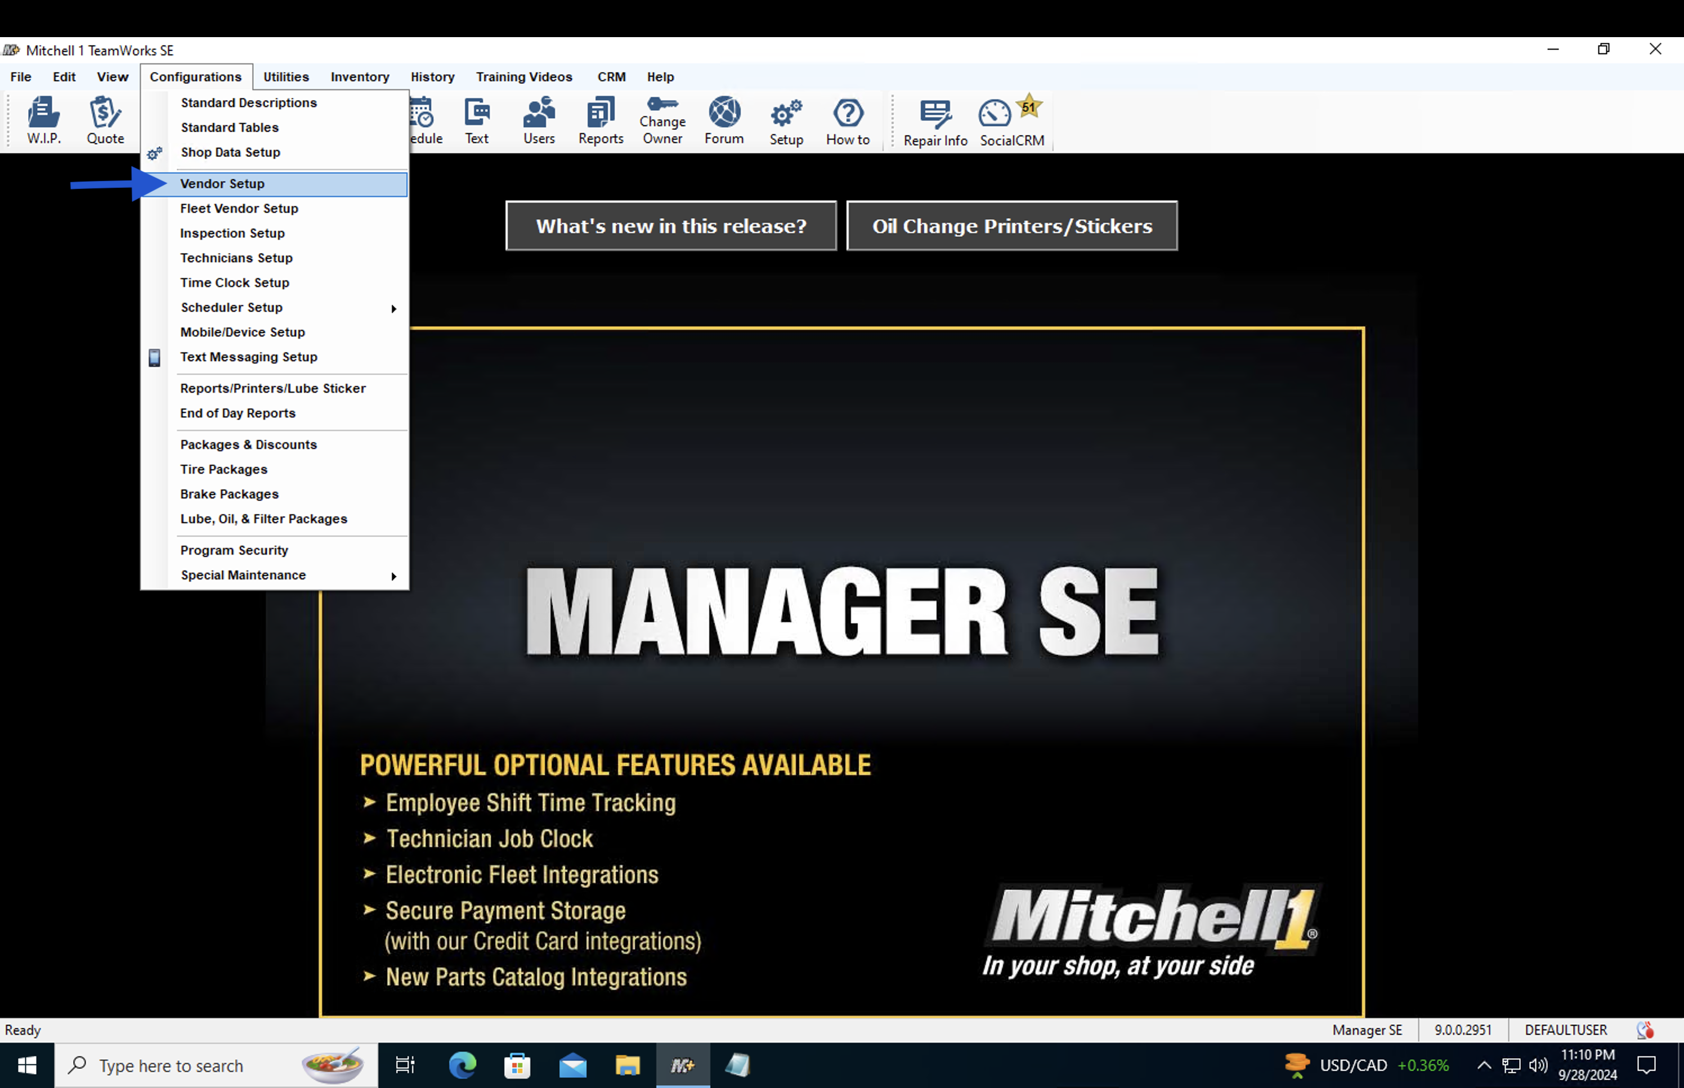
Task: Click What's new in this release button
Action: 671,226
